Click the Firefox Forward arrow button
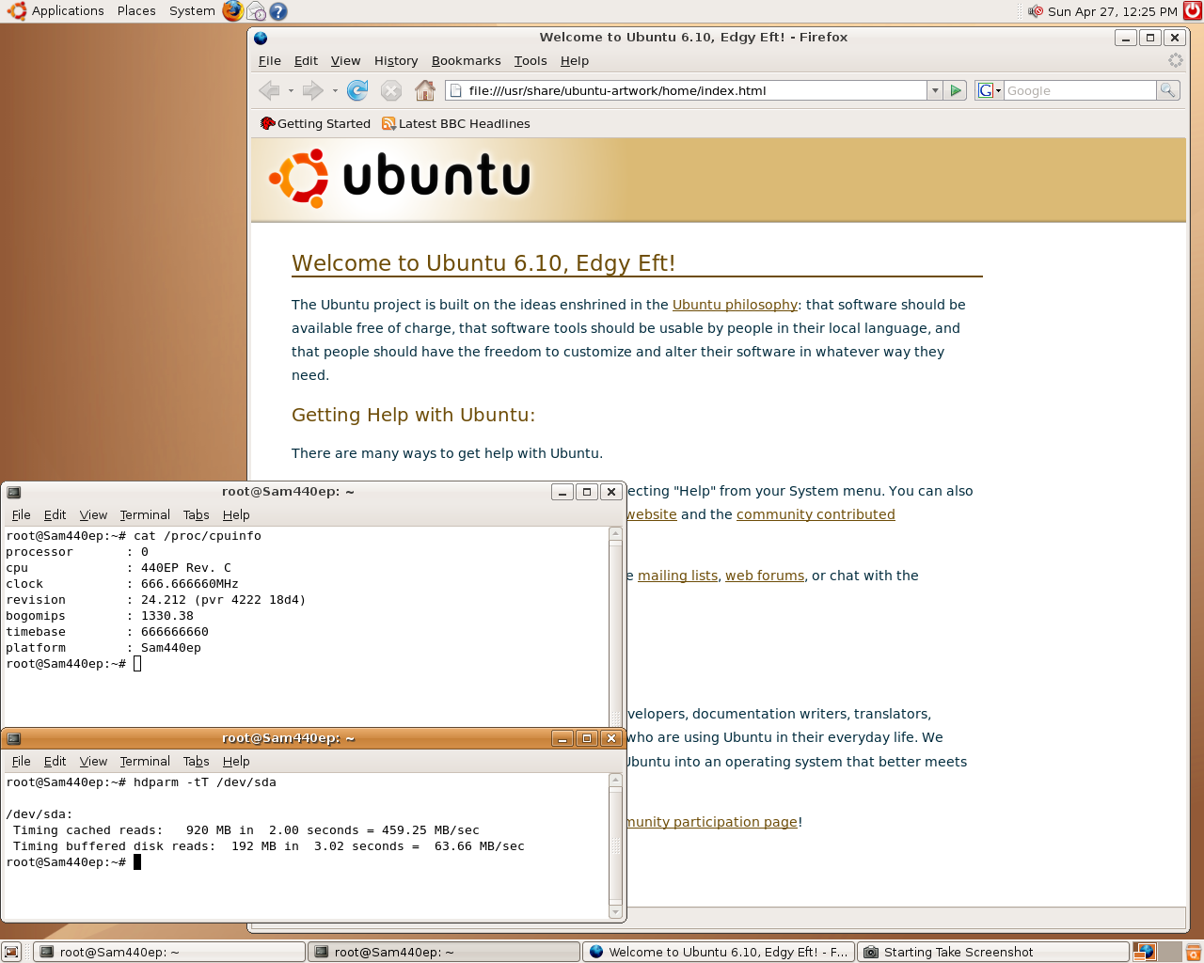This screenshot has width=1204, height=963. click(312, 90)
